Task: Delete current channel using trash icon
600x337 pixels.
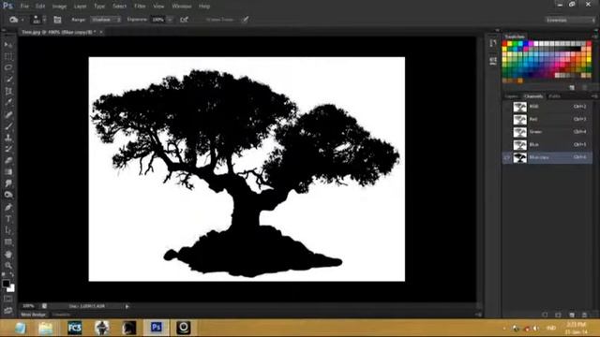Action: pos(584,315)
